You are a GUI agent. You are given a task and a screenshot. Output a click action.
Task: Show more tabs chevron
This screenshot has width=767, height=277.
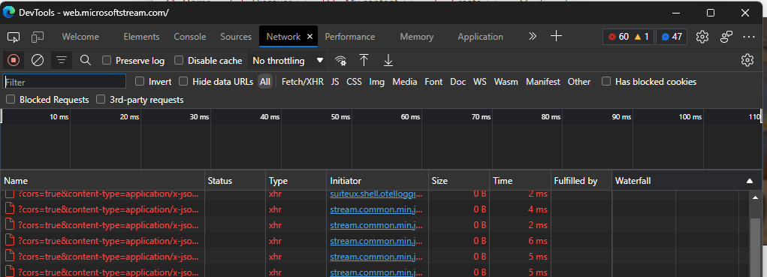(x=533, y=37)
